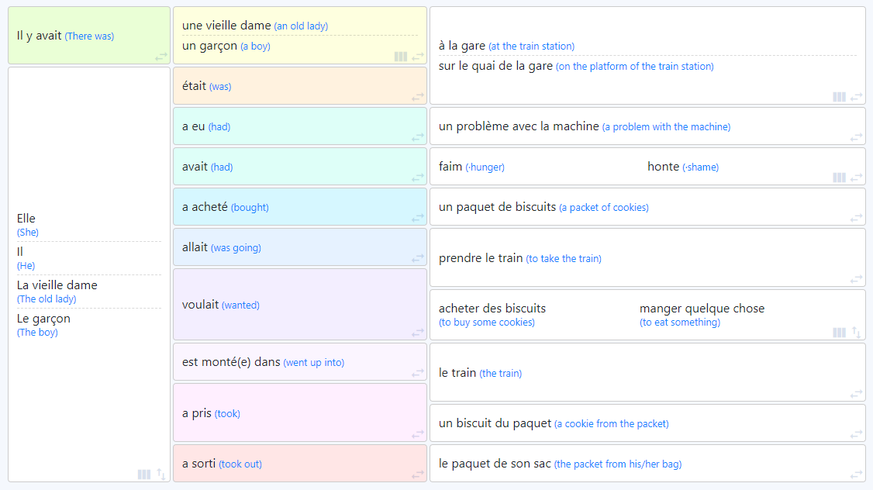Image resolution: width=873 pixels, height=490 pixels.
Task: Click the swap arrows in the 'est monté(e) dans' cell
Action: [418, 373]
